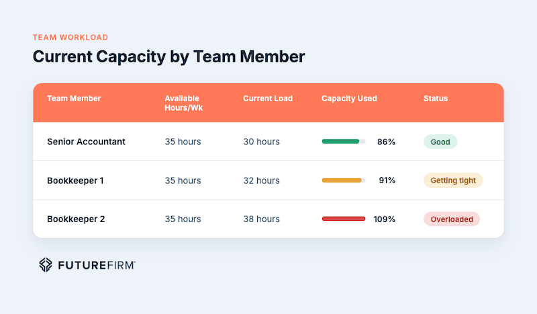Click the Bookkeeper 1 row name
The height and width of the screenshot is (314, 537).
coord(75,180)
